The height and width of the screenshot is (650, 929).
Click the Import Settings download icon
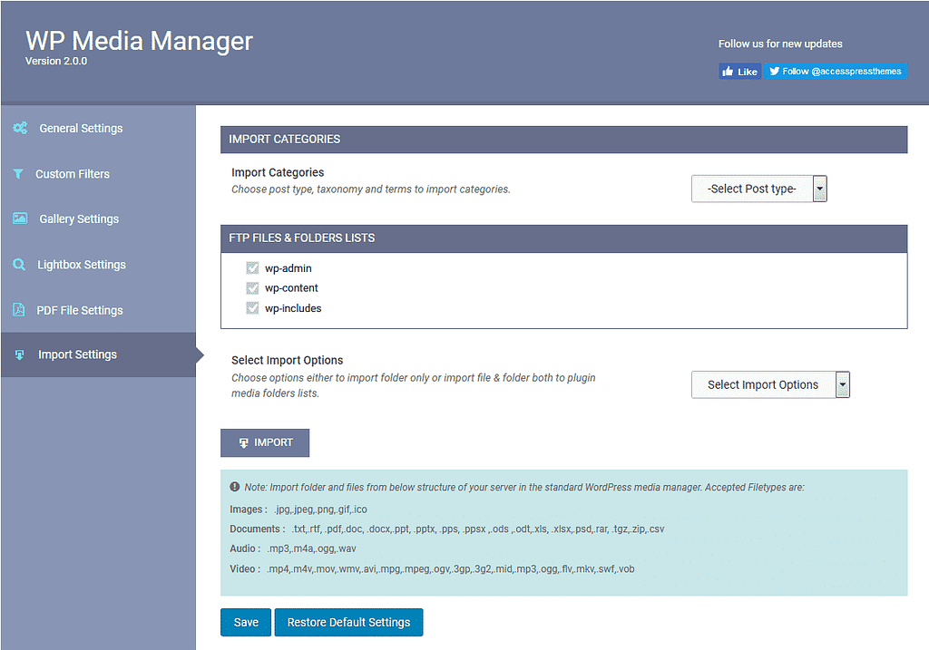pos(20,354)
